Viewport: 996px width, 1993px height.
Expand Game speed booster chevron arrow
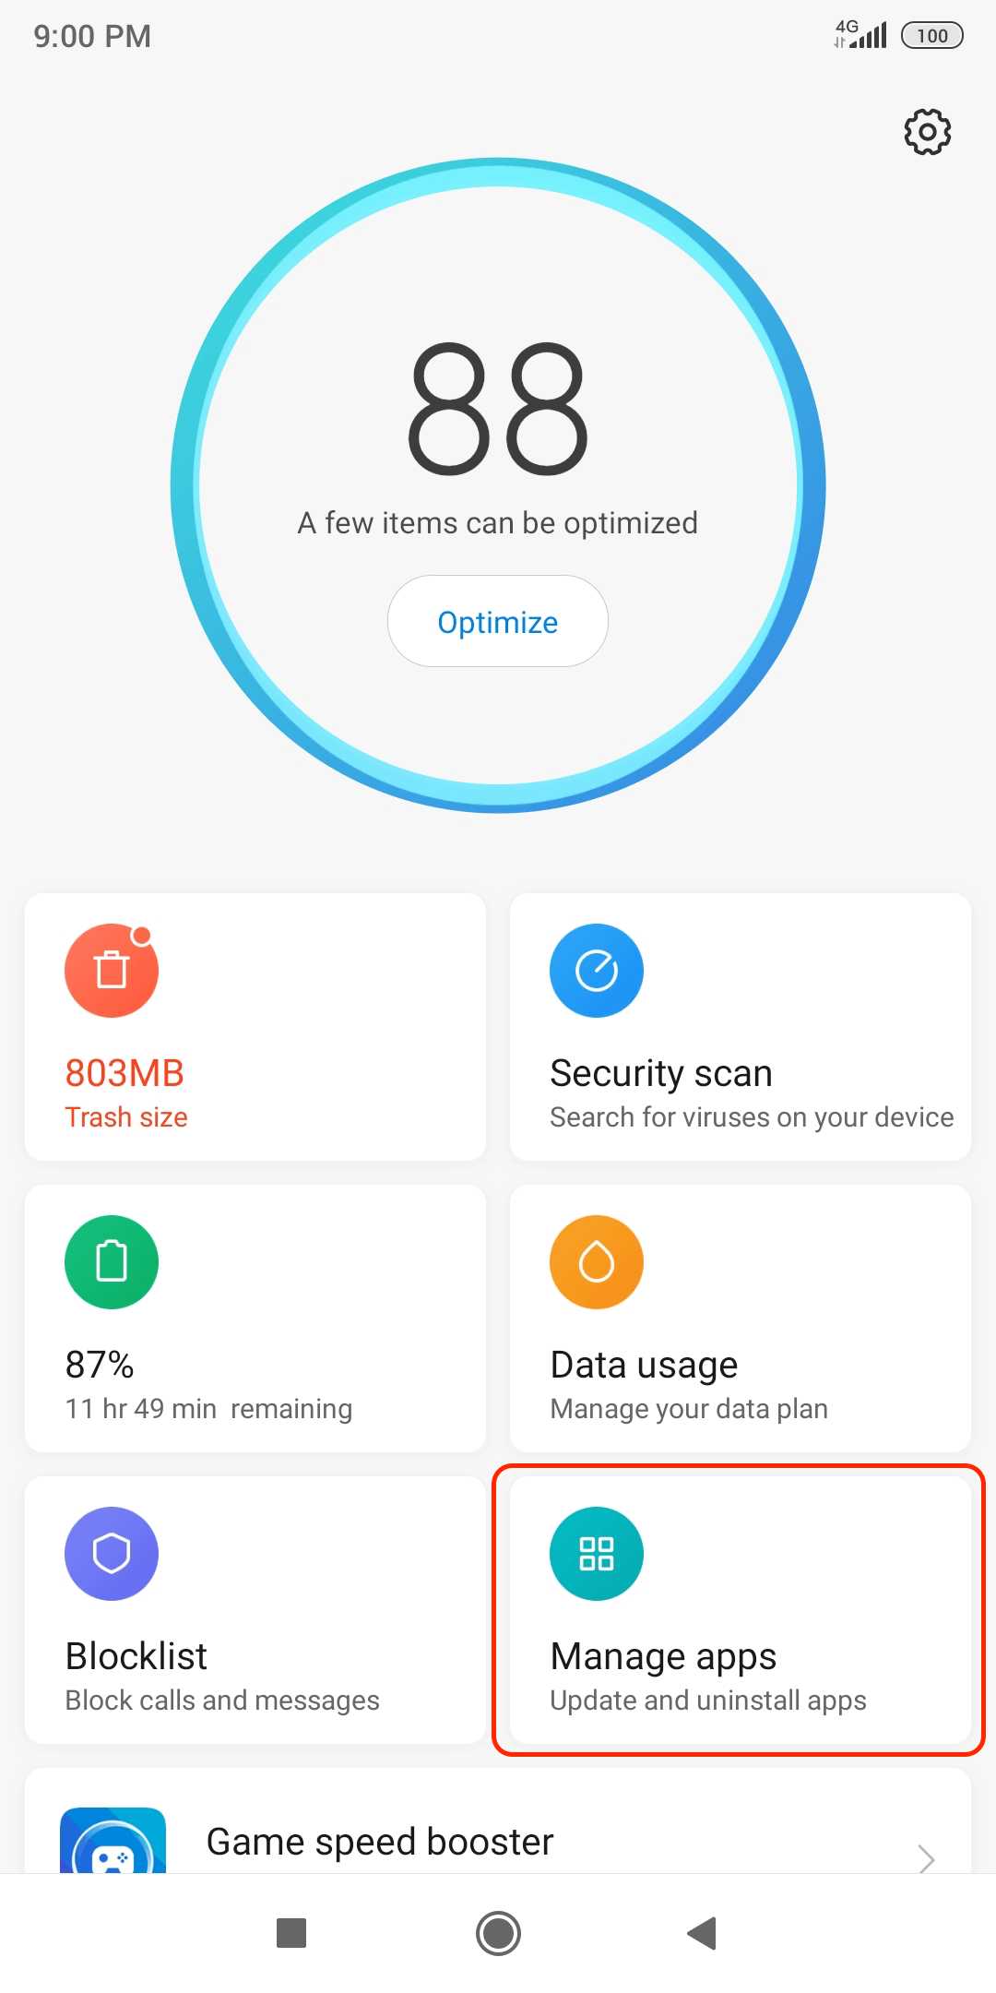tap(926, 1856)
